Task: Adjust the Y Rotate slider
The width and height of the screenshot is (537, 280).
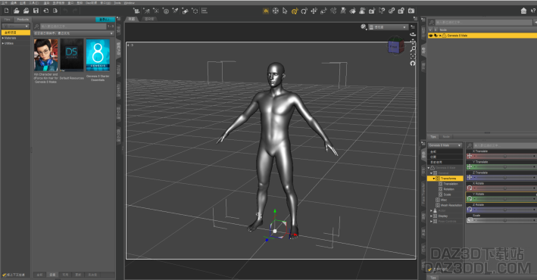Action: pyautogui.click(x=504, y=199)
